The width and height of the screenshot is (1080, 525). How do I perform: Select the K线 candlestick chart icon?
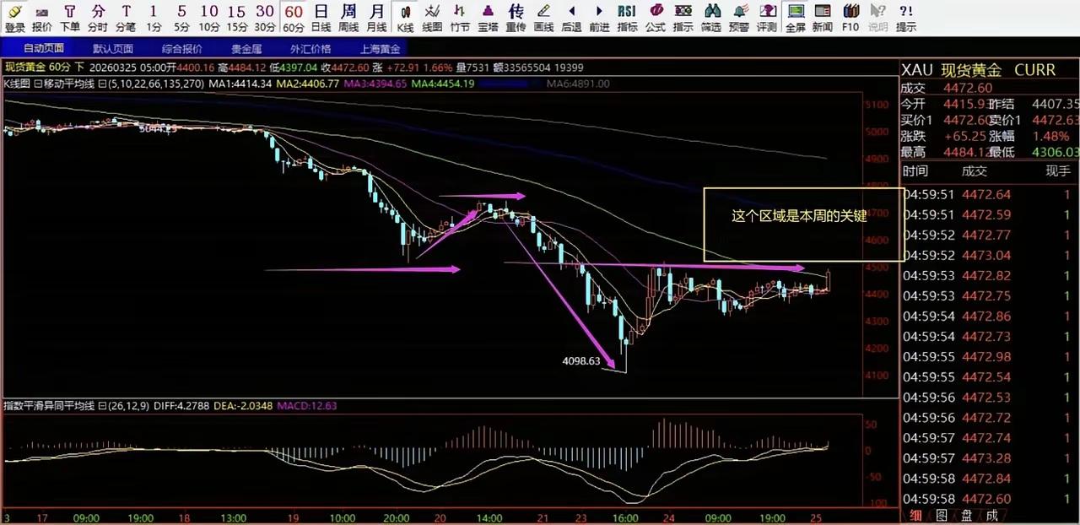(x=405, y=17)
